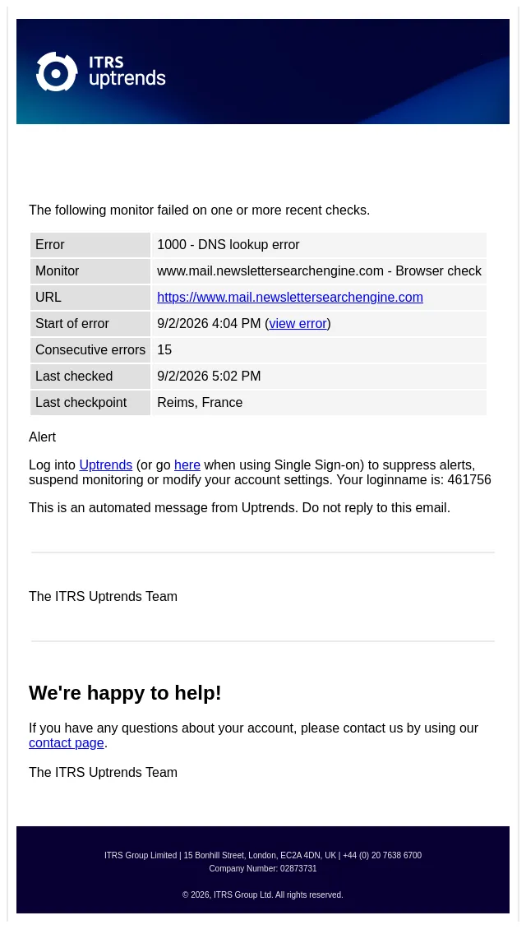Click the ITRS uptrends wordmark in banner
Image resolution: width=526 pixels, height=943 pixels.
[127, 72]
